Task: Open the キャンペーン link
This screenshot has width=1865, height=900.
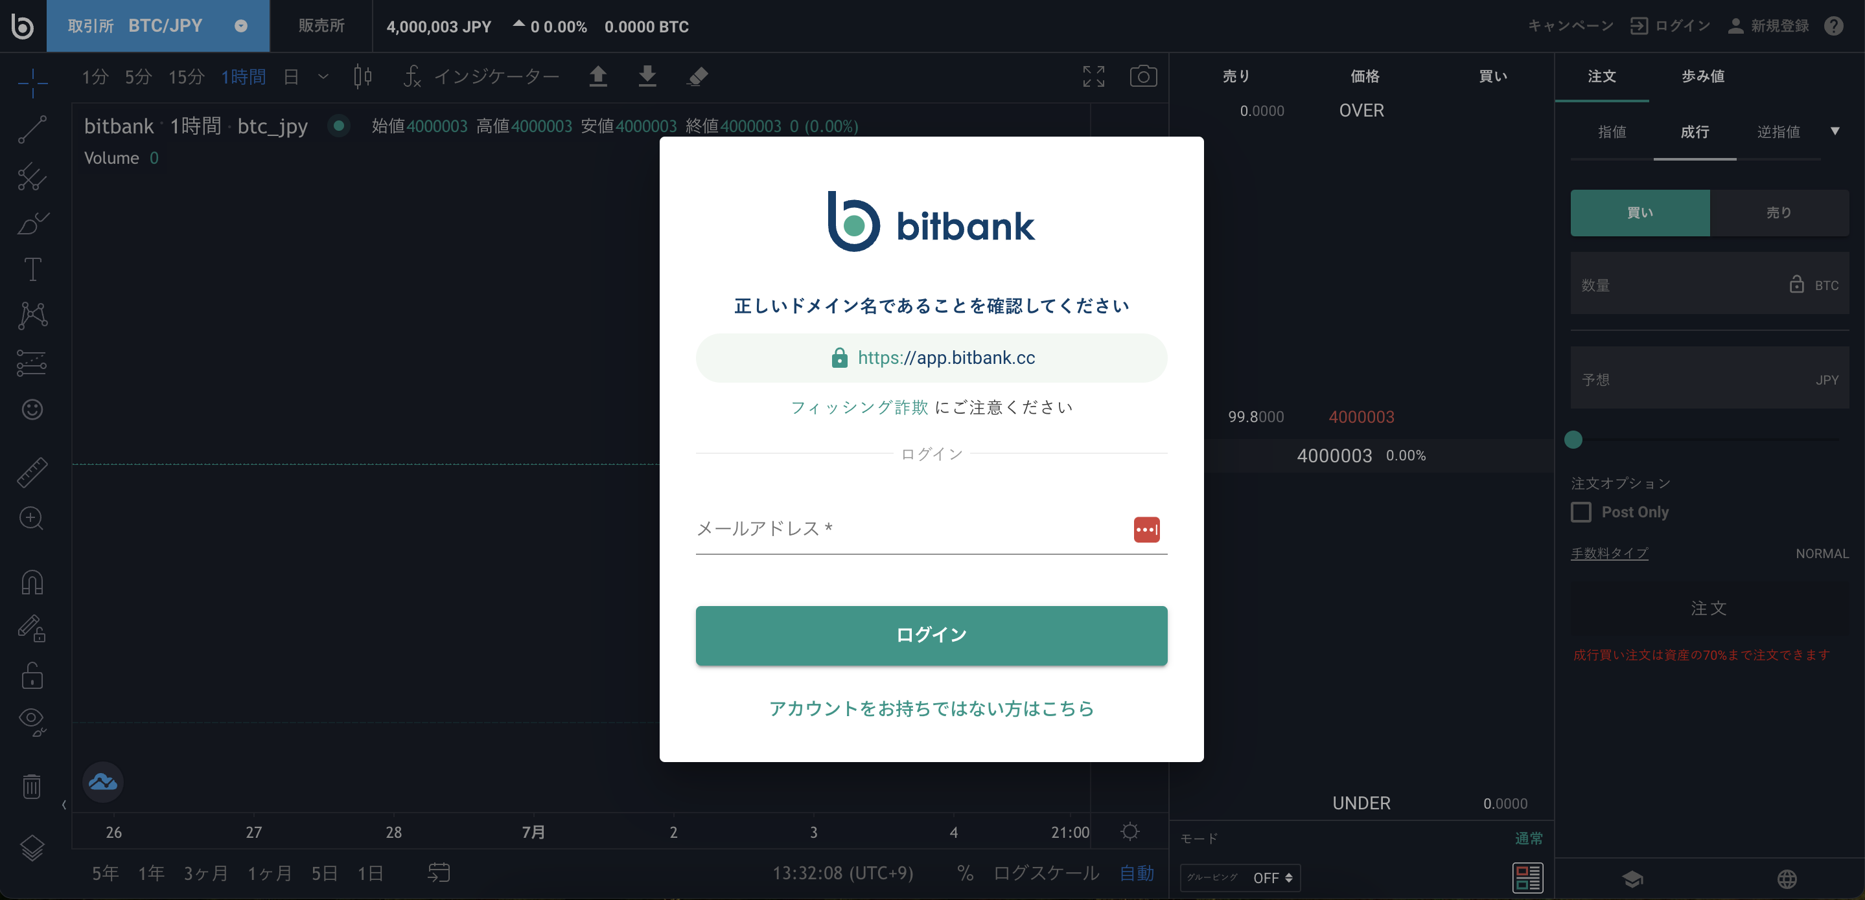Action: (x=1570, y=26)
